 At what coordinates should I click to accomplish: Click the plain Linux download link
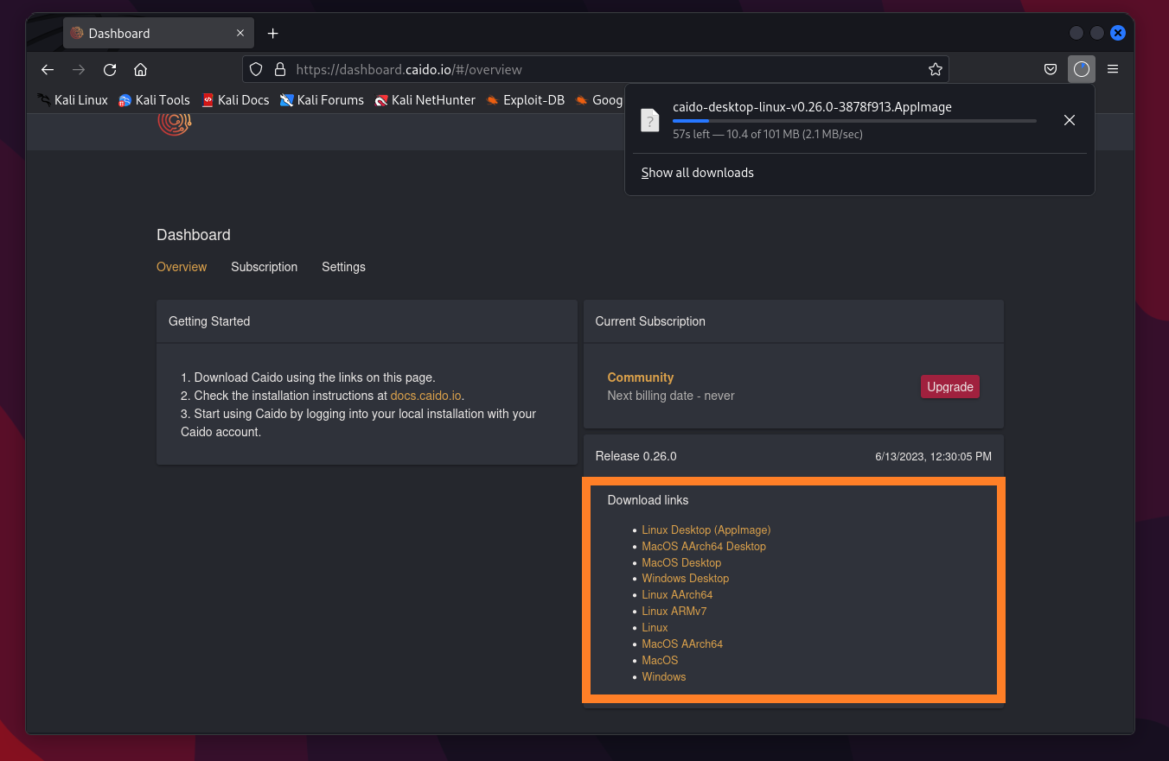(655, 628)
